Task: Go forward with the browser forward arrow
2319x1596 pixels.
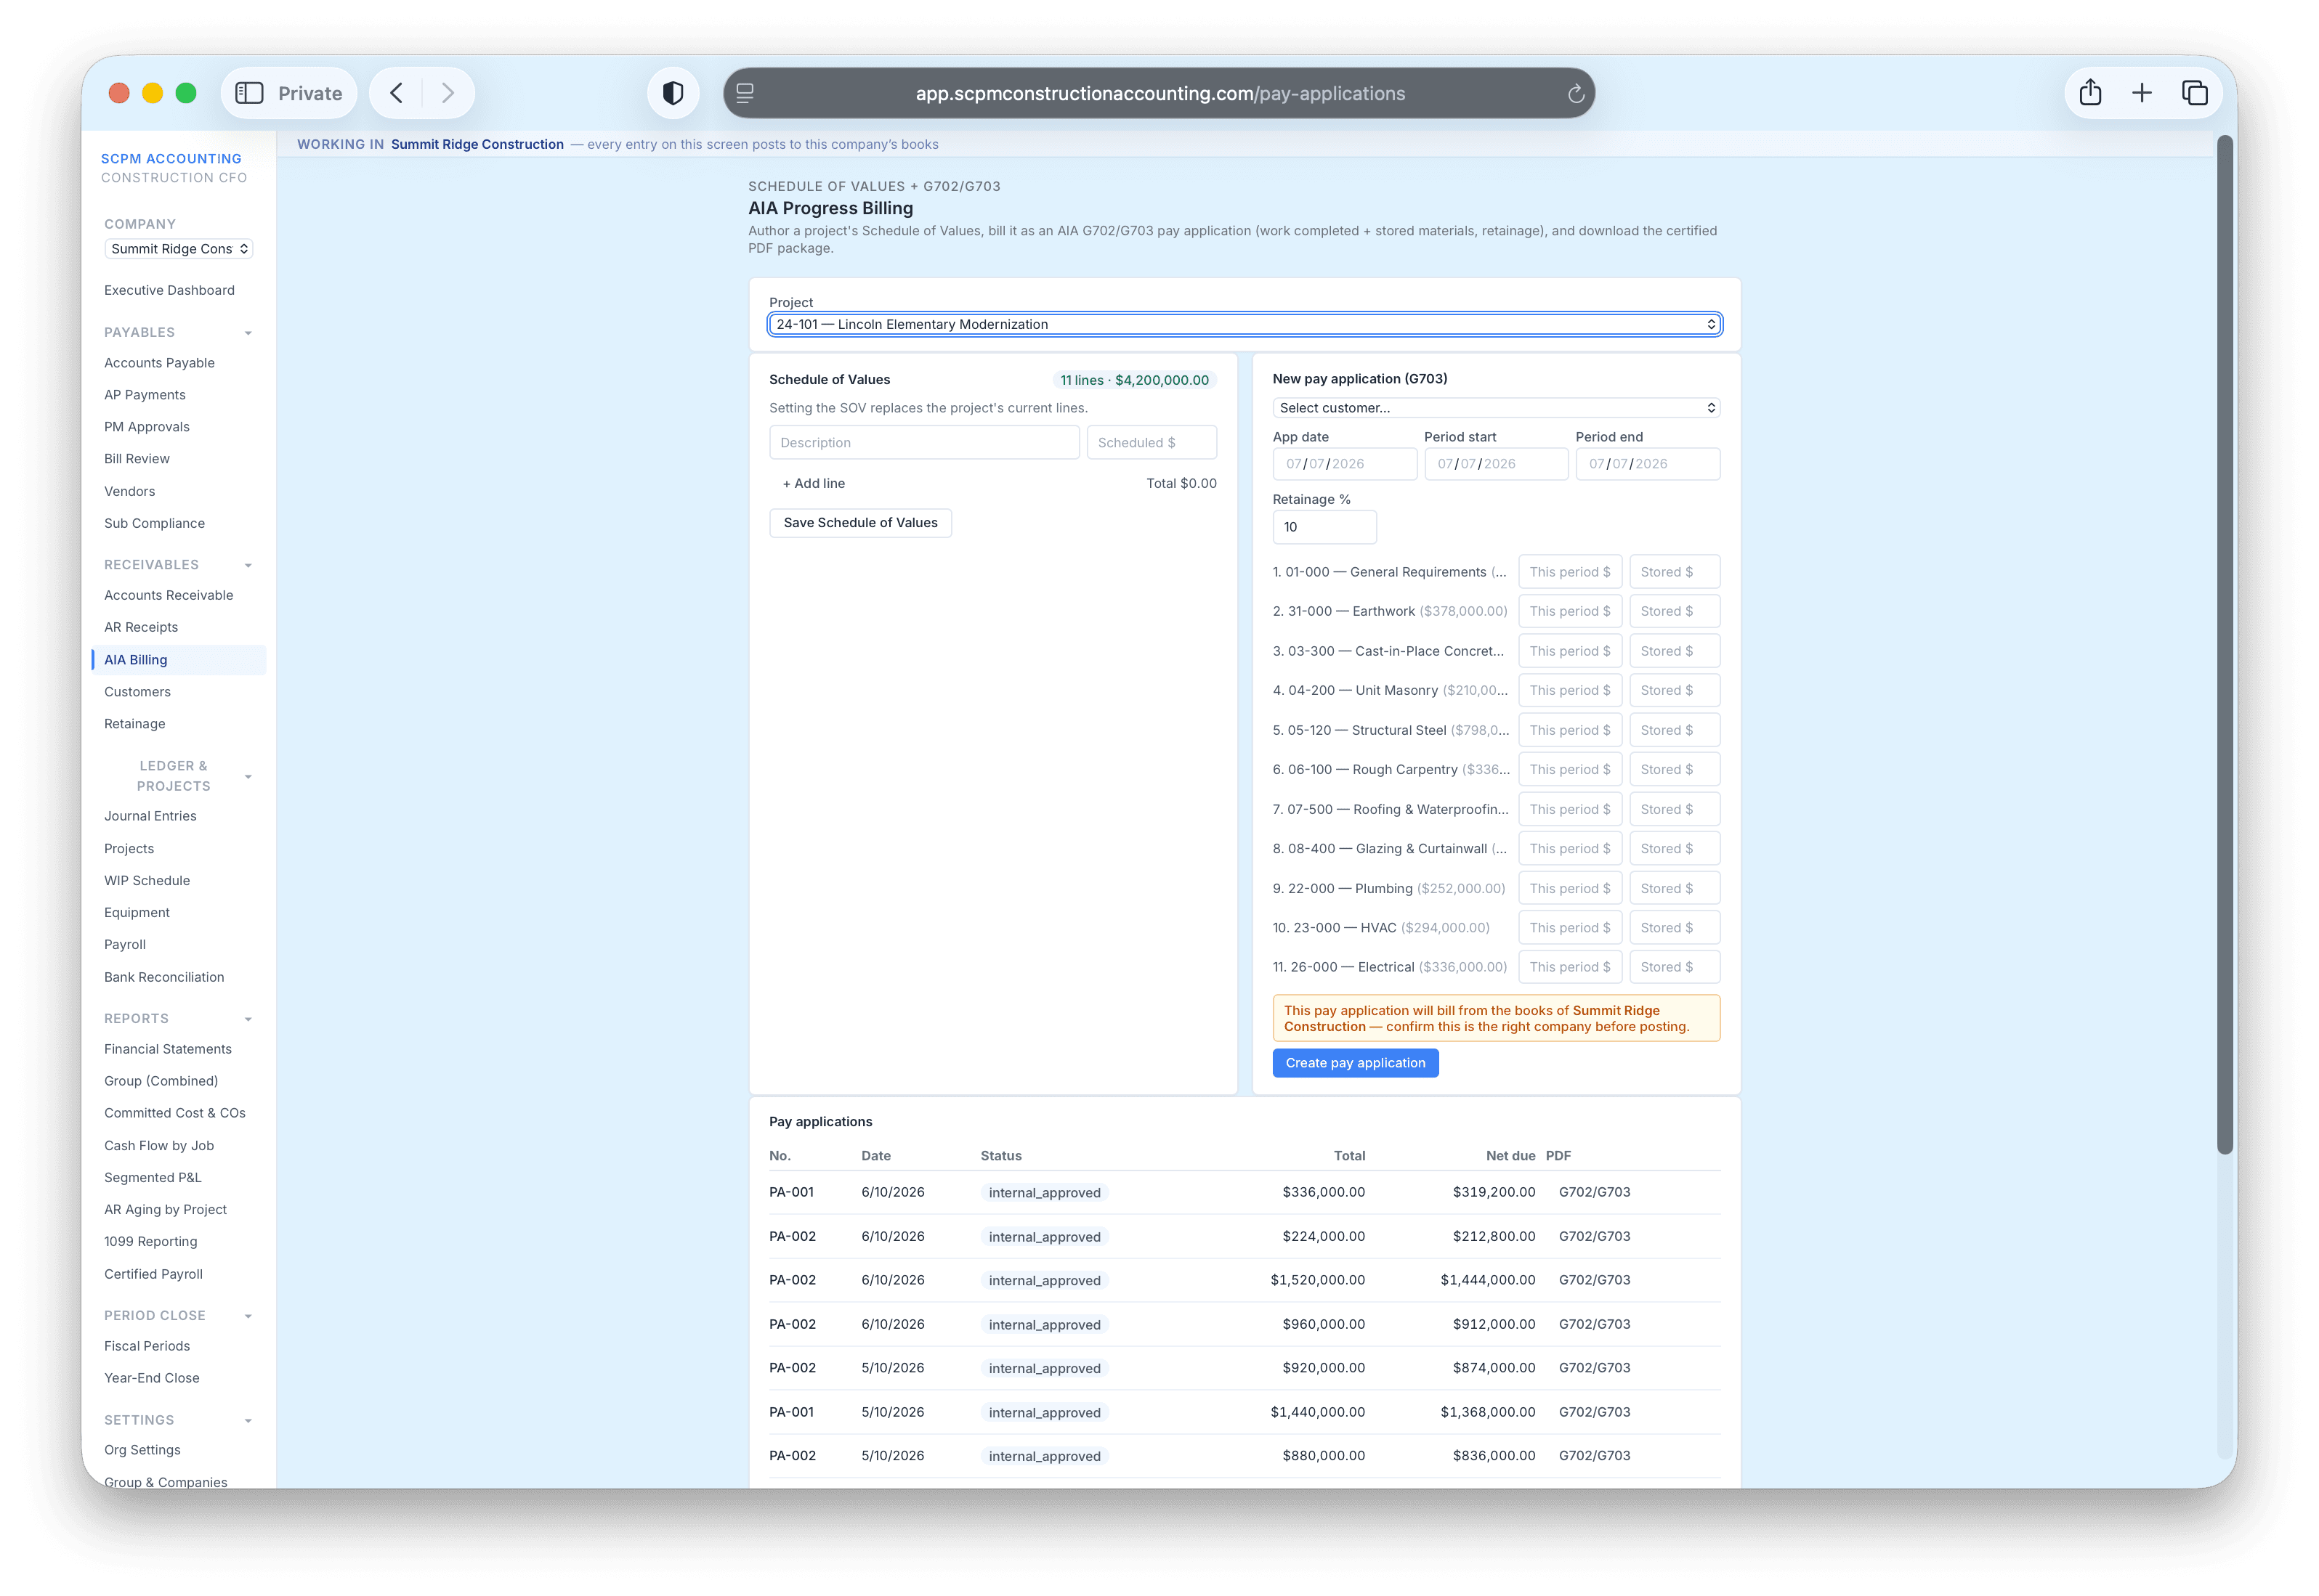Action: [448, 93]
